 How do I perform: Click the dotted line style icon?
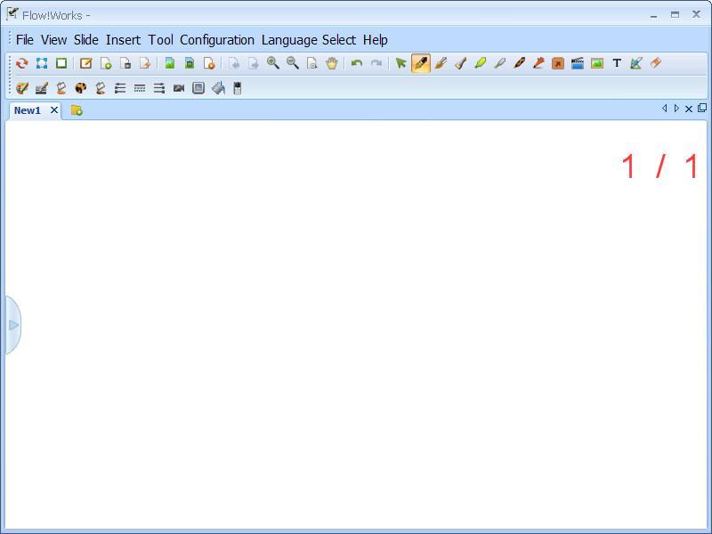click(x=140, y=88)
